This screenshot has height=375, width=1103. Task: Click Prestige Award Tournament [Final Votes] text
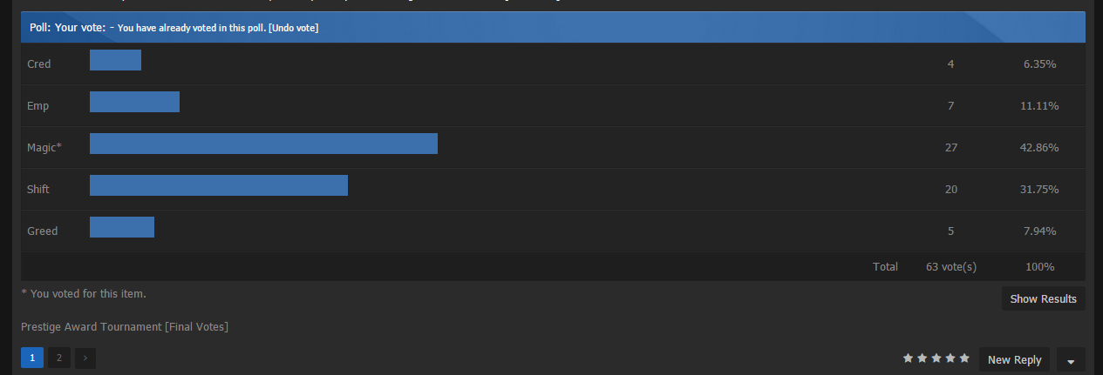click(125, 326)
